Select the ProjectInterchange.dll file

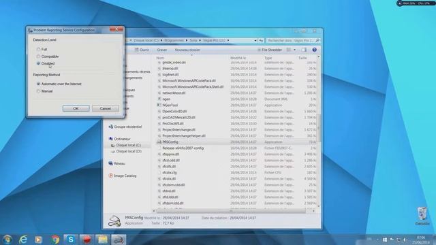point(178,129)
